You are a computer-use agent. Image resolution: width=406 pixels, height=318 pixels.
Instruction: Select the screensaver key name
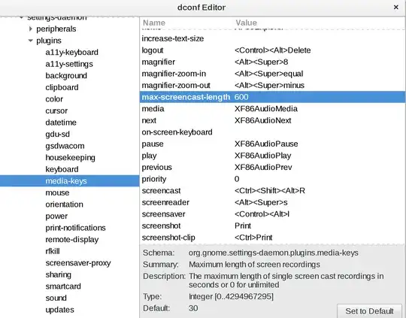[163, 214]
